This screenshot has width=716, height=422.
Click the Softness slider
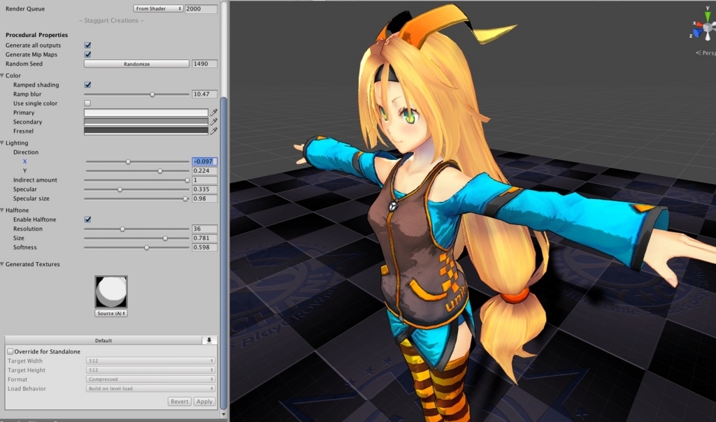[136, 248]
